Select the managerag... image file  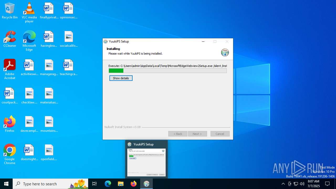(x=49, y=68)
